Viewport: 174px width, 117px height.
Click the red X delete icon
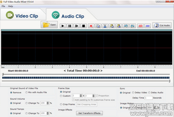coord(91,26)
